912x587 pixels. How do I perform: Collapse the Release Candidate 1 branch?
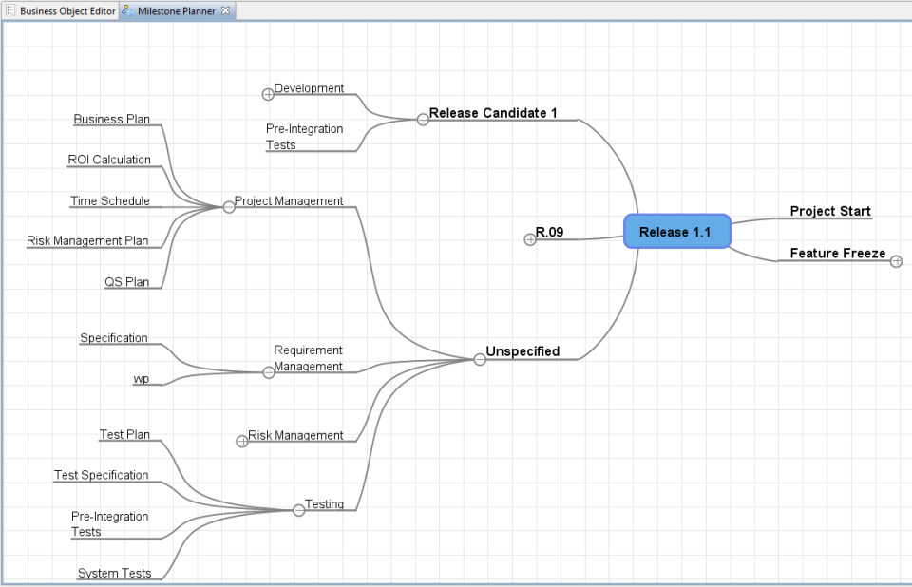pyautogui.click(x=423, y=120)
